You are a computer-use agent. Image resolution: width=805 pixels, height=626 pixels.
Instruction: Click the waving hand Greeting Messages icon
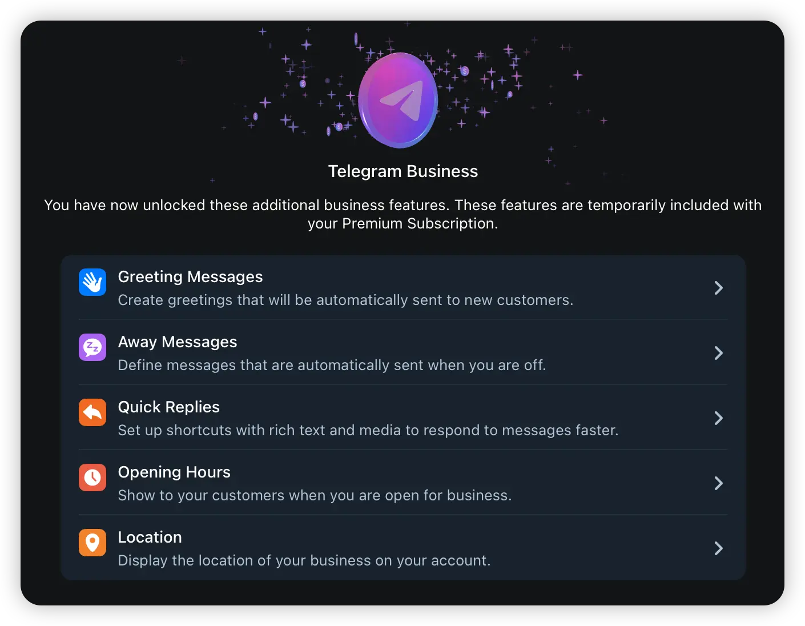(x=92, y=282)
